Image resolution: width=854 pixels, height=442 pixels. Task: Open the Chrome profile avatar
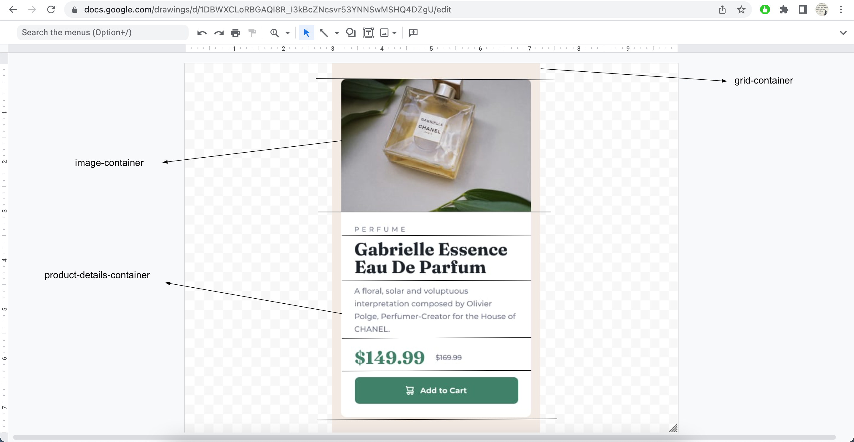pos(821,9)
